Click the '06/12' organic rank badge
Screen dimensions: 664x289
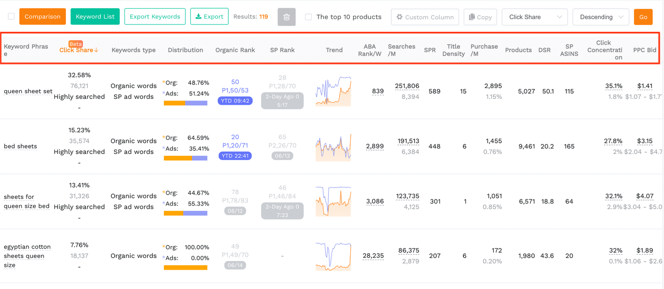point(235,211)
